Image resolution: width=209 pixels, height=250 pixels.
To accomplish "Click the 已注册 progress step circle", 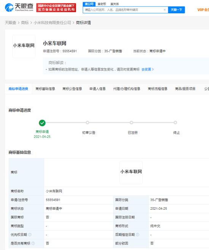I will (x=131, y=123).
